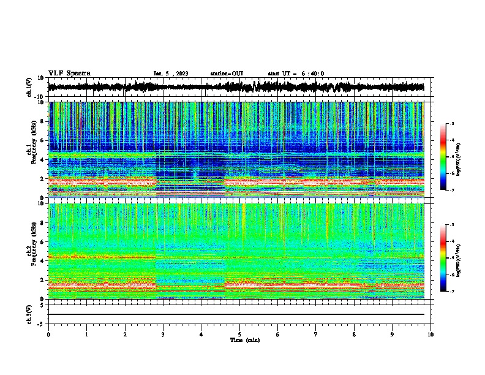Click the flat ch.3 voltage line
The width and height of the screenshot is (485, 375).
pos(236,314)
